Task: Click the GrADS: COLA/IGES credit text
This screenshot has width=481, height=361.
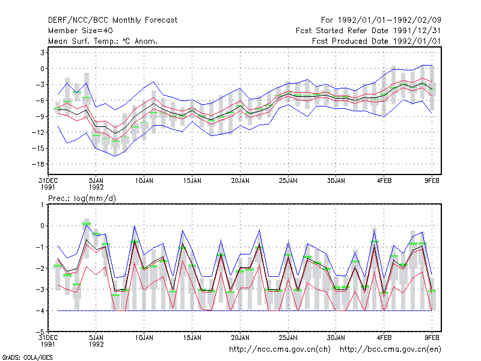Action: [x=27, y=357]
